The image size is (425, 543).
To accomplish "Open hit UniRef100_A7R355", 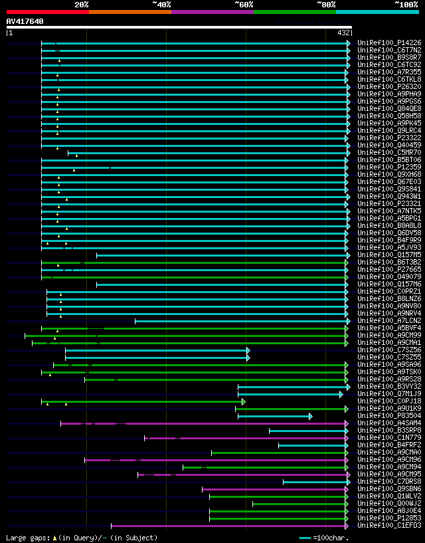I will pos(389,72).
